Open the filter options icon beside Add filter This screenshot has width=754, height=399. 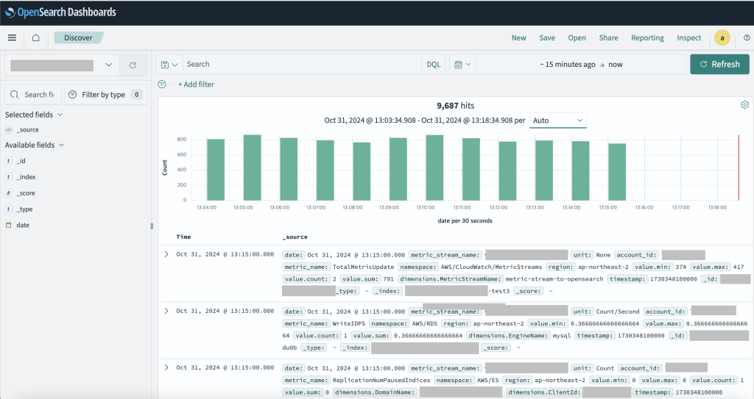pos(162,84)
